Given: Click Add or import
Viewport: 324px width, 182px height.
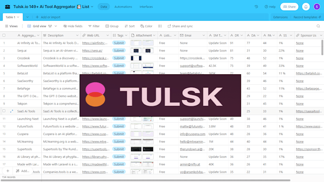Looking at the screenshot, I should point(48,17).
